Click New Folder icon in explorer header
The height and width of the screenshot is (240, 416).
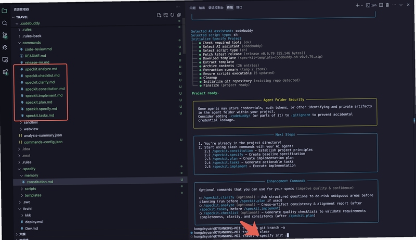165,15
